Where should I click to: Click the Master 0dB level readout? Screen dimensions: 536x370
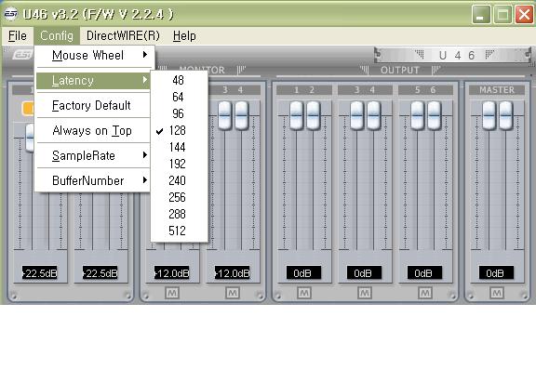click(496, 273)
